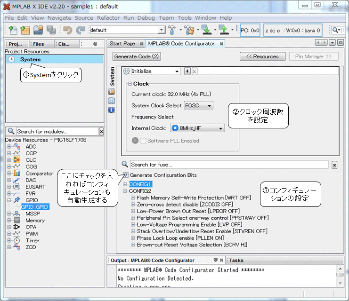The image size is (349, 301).
Task: Collapse the Clock section
Action: [130, 84]
